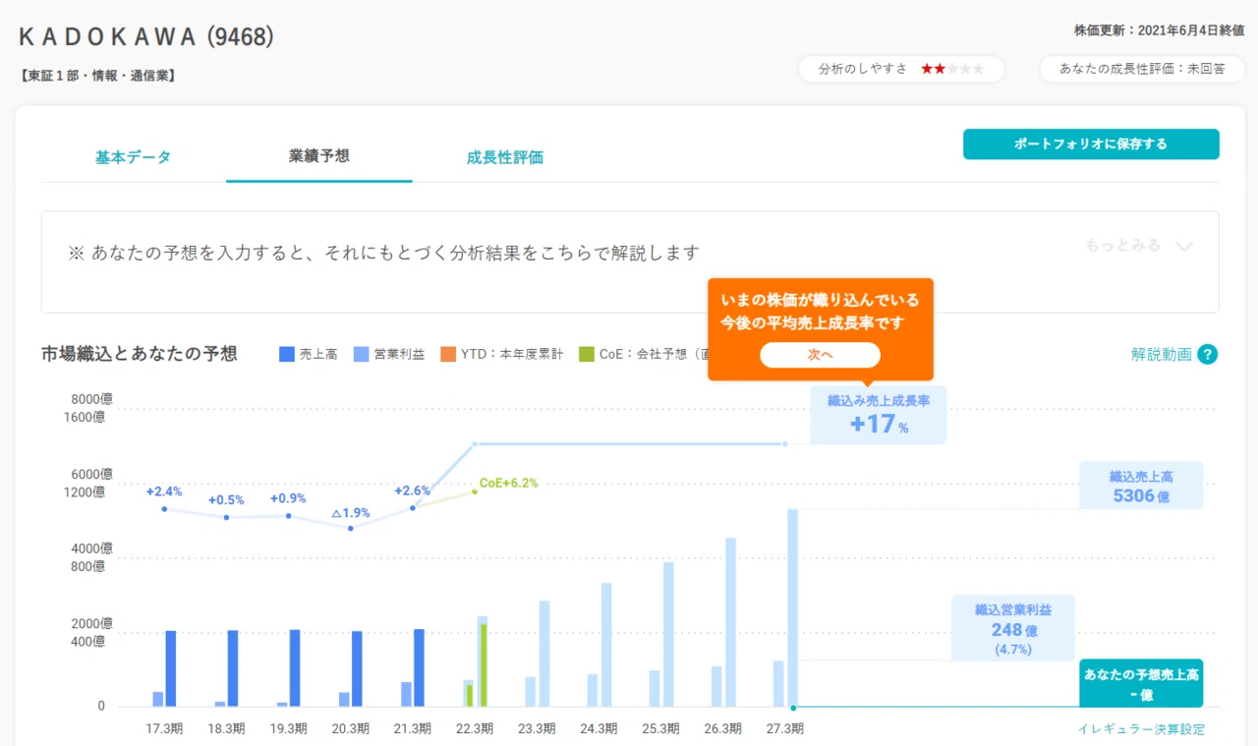
Task: Click the YTD：本年度累計 legend text
Action: click(x=512, y=354)
